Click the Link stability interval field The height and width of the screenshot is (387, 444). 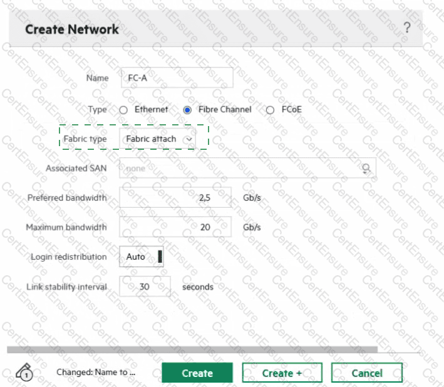[145, 287]
